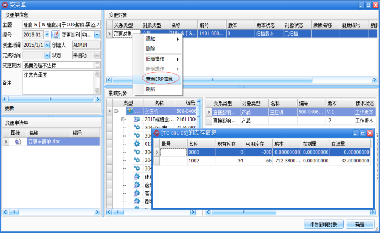The width and height of the screenshot is (380, 234).
Task: Click the gear icon of the 304-JS-2 row
Action: coord(137,127)
